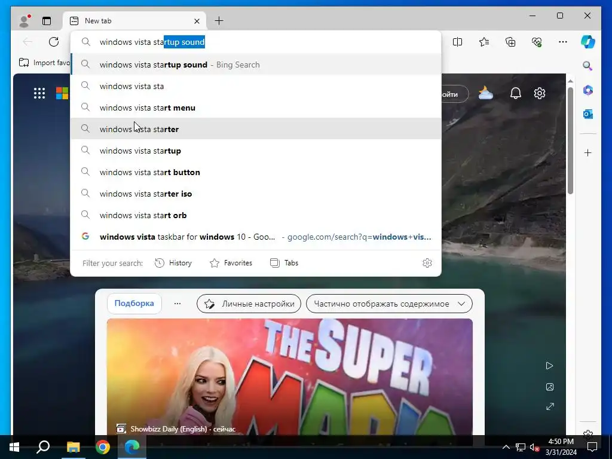612x459 pixels.
Task: Select suggestion 'windows vista start button'
Action: (x=256, y=172)
